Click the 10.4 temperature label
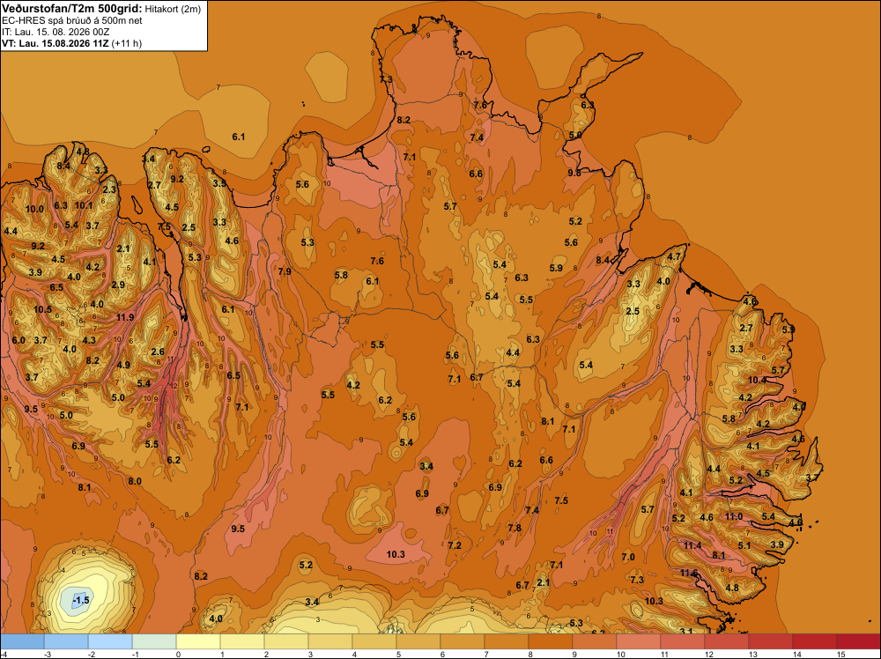This screenshot has width=881, height=659. point(757,380)
